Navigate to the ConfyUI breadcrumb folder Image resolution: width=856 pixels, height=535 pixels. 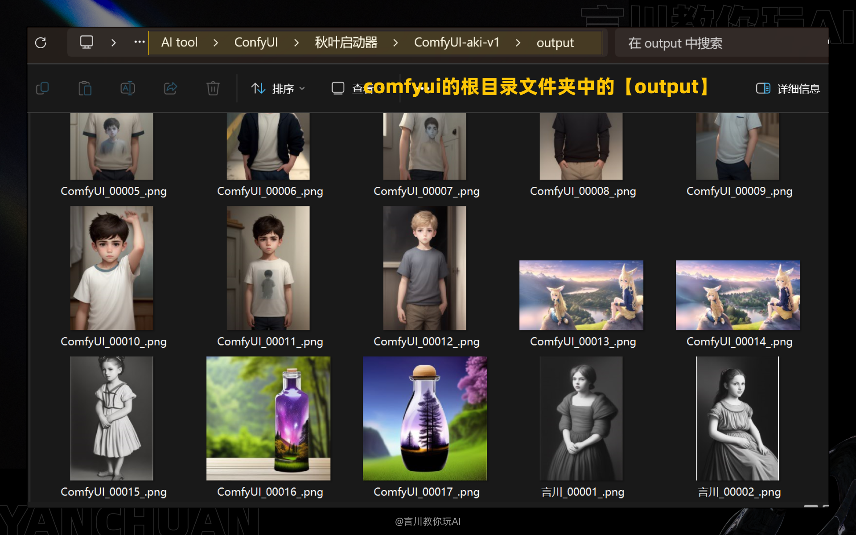tap(255, 42)
